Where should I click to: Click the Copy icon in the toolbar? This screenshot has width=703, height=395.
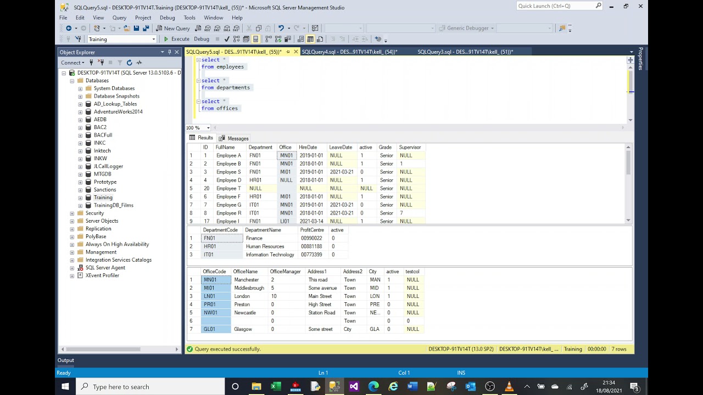click(258, 28)
